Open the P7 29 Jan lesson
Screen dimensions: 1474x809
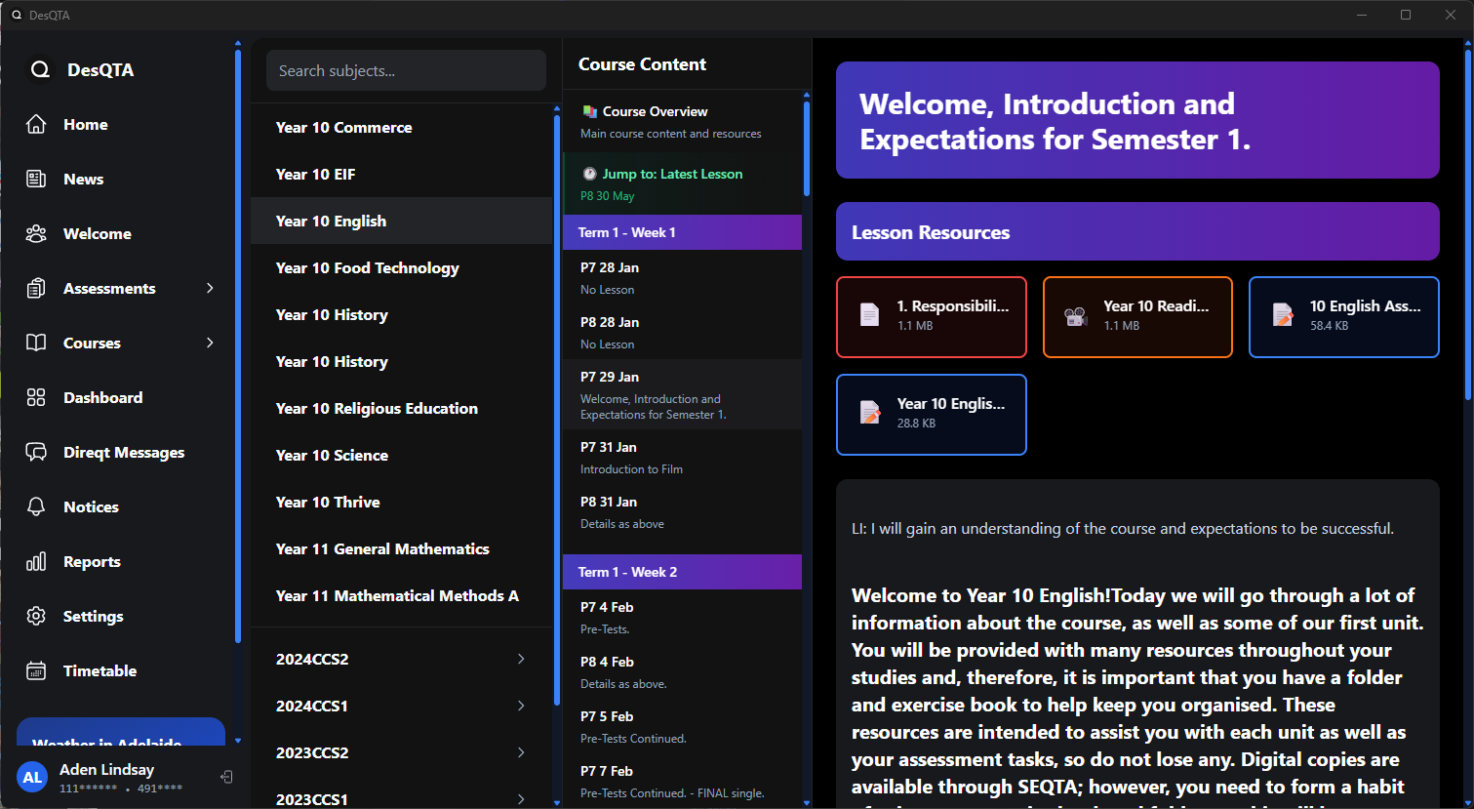682,394
